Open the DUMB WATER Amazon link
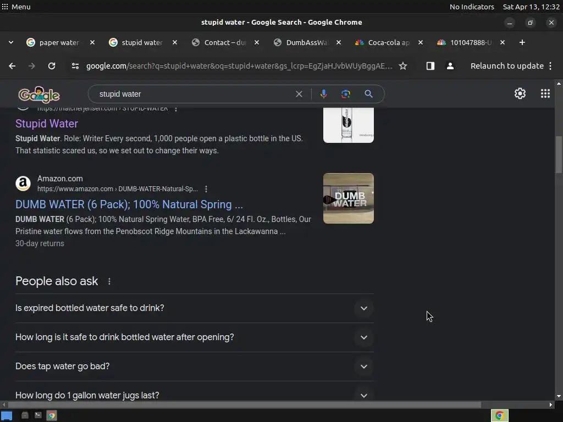The height and width of the screenshot is (422, 563). (x=129, y=204)
